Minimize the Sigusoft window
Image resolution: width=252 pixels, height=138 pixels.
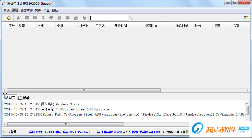click(x=228, y=2)
